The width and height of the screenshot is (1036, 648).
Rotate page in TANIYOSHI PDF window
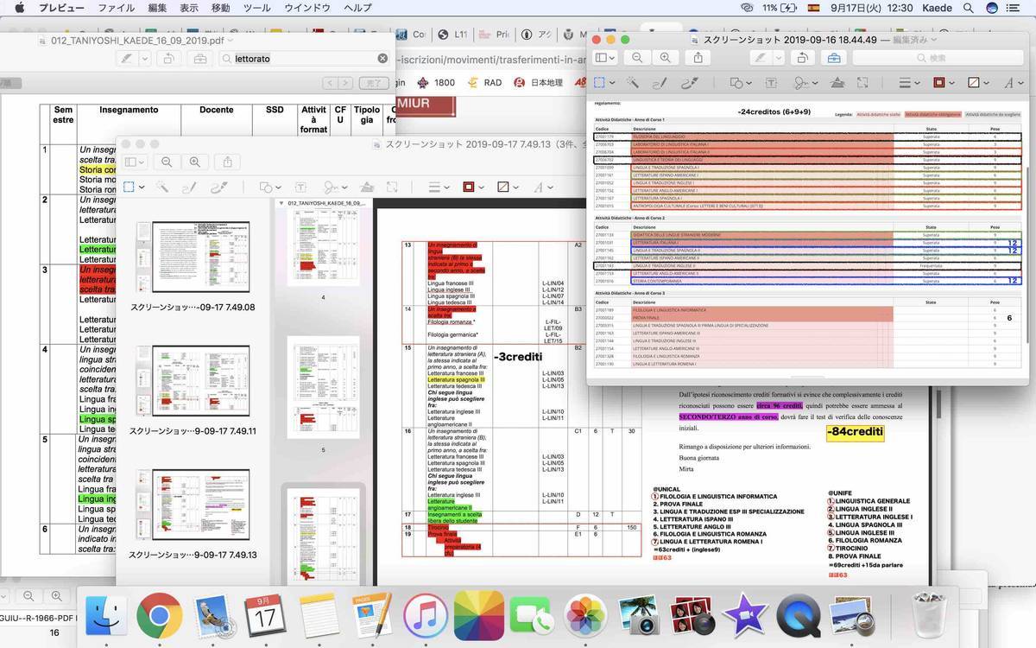[168, 59]
